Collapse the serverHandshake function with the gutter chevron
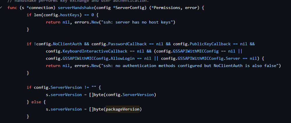The image size is (291, 123). click(x=1, y=8)
